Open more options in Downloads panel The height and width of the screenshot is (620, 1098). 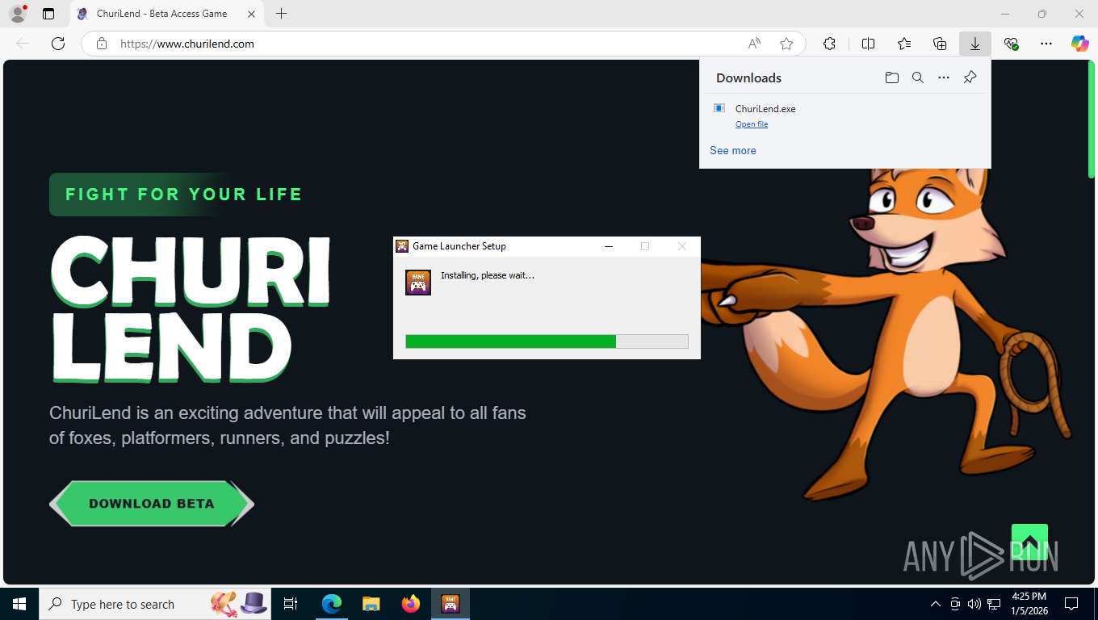(944, 77)
